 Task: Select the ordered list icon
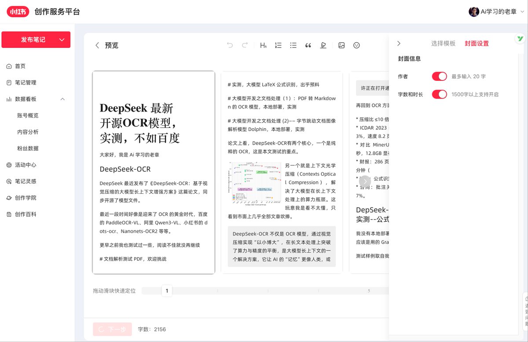pos(278,45)
